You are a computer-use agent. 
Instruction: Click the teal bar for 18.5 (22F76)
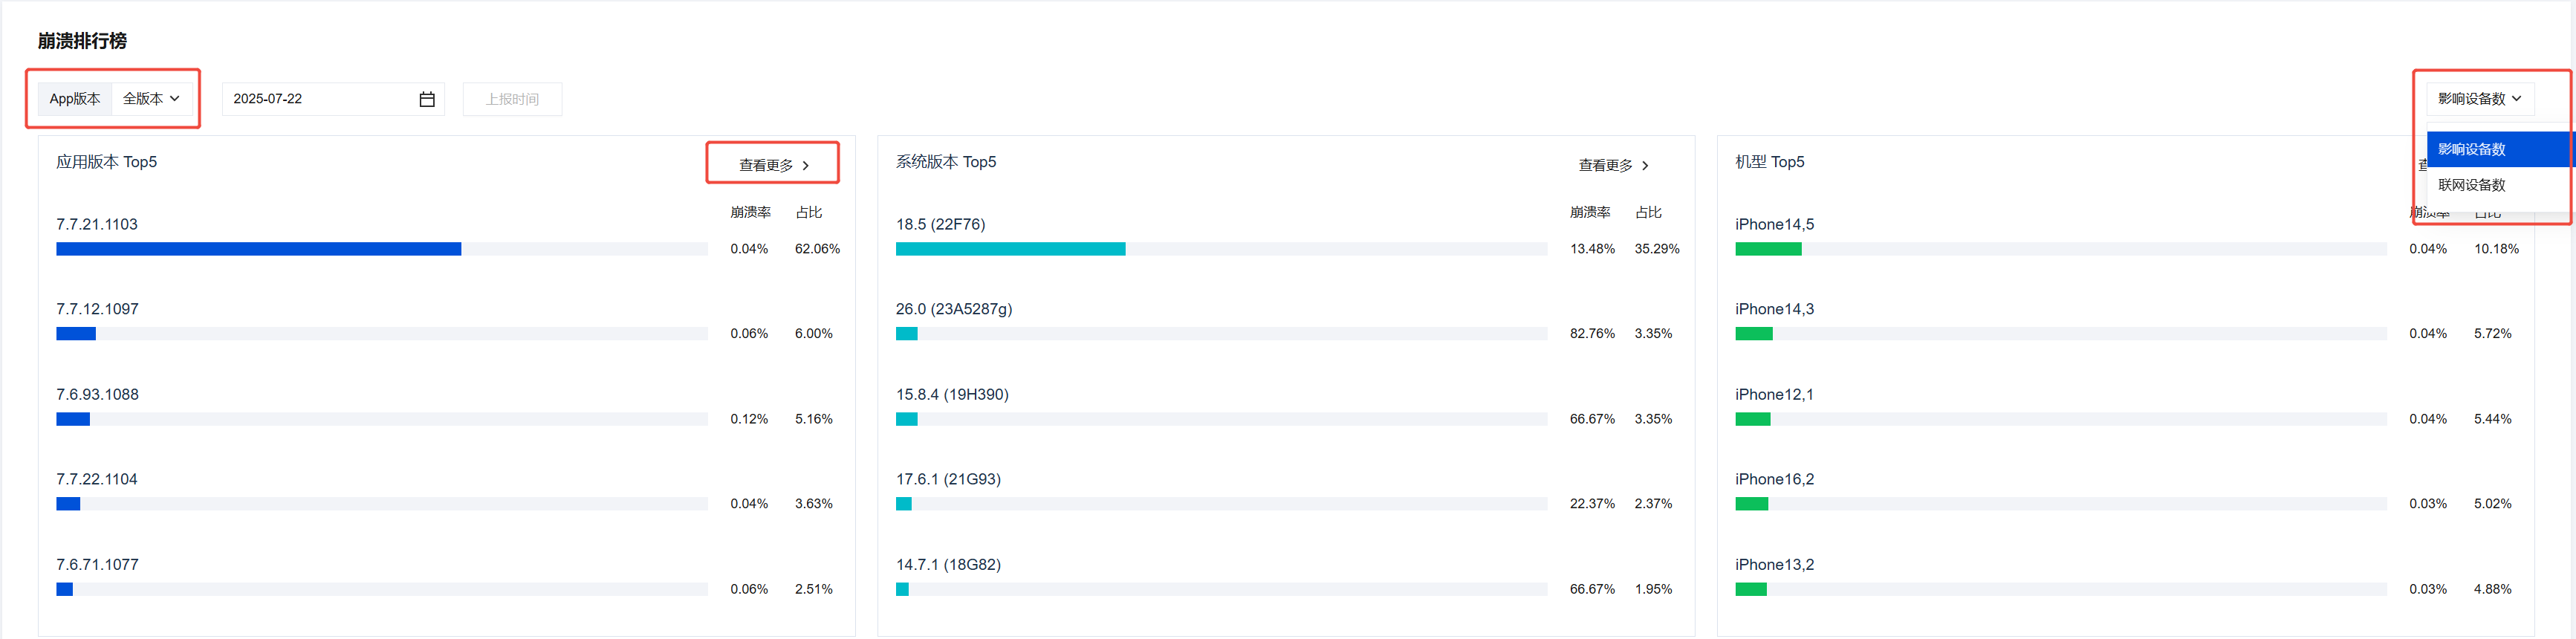[x=1010, y=249]
